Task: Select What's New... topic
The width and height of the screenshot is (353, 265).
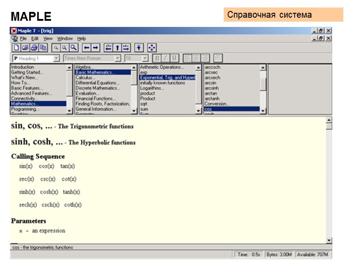Action: [25, 78]
